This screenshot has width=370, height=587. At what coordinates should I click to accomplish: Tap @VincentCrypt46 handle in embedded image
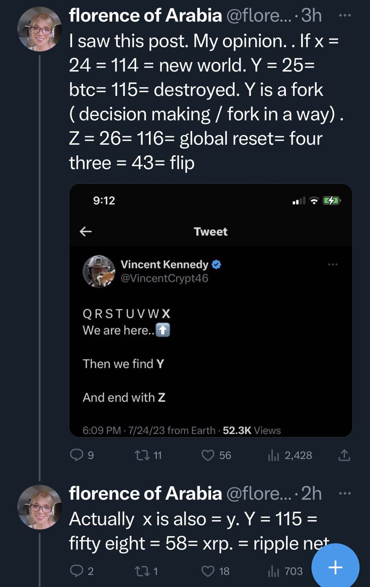coord(164,278)
